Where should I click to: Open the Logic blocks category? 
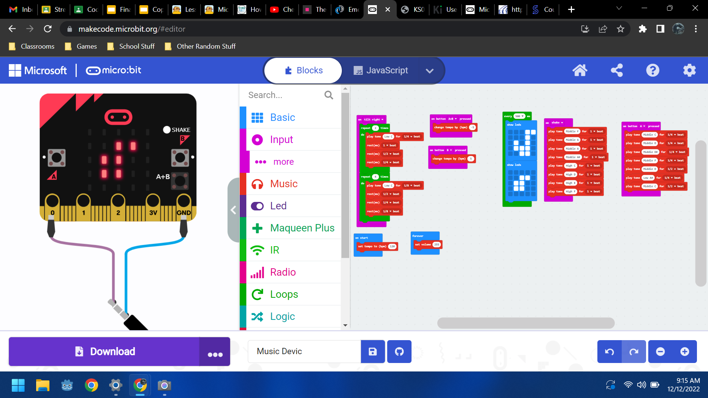coord(282,316)
